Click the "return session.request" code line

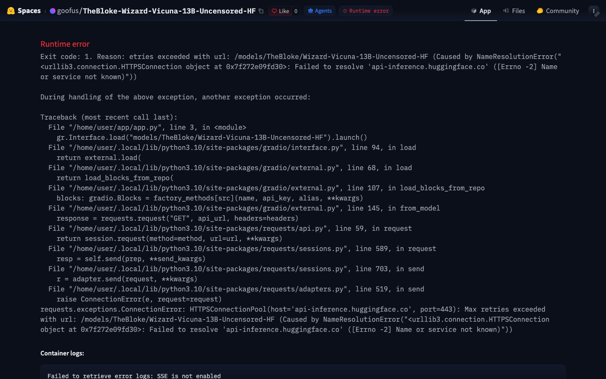point(170,238)
